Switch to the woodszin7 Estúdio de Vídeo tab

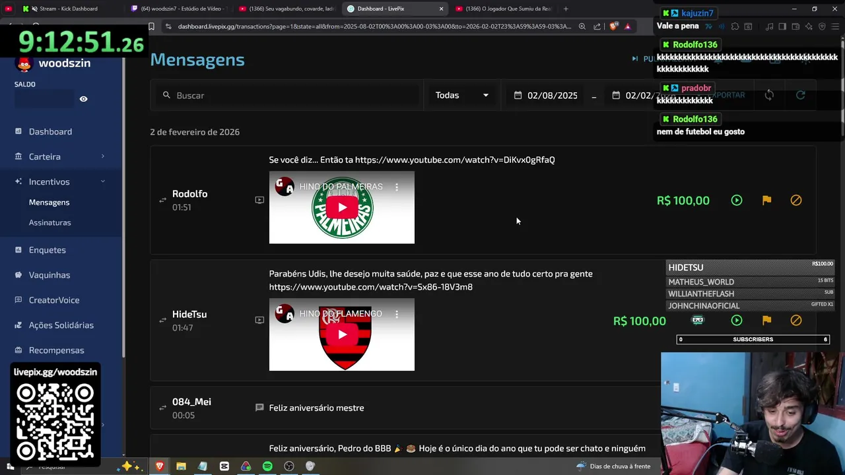[x=178, y=9]
